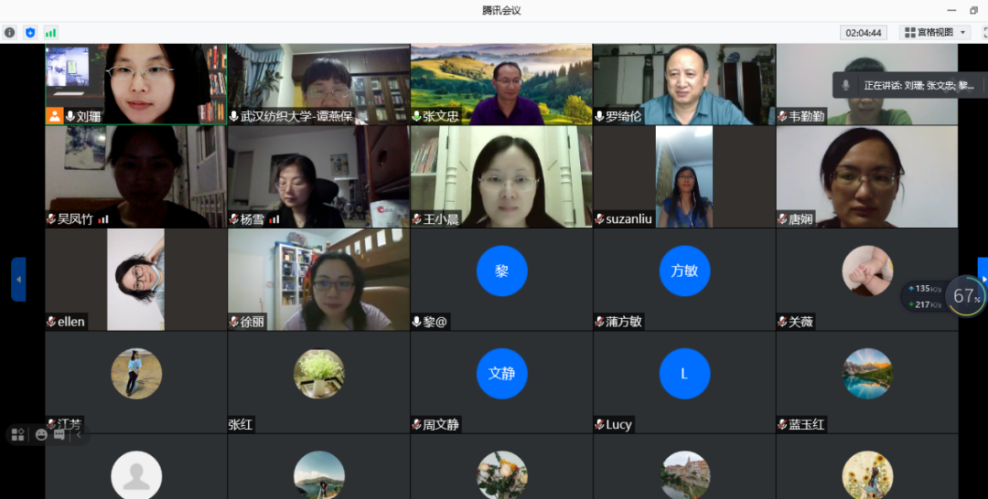The width and height of the screenshot is (988, 499).
Task: Click the muted microphone icon beside 唐娴
Action: click(782, 219)
